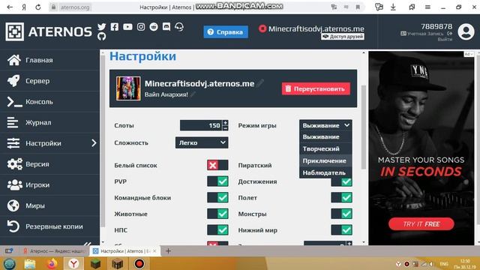Click the Доступ друзей button
Viewport: 480px width, 270px height.
(343, 37)
